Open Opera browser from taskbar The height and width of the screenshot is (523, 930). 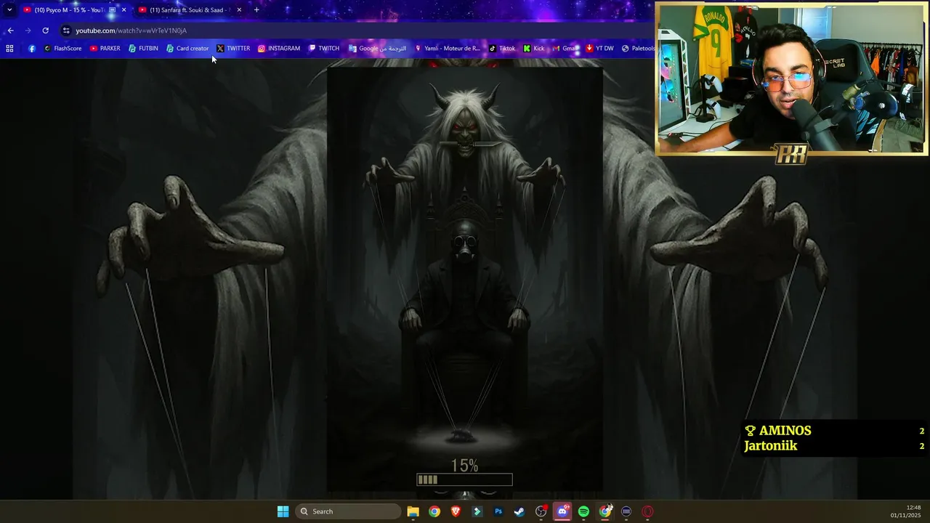coord(647,511)
